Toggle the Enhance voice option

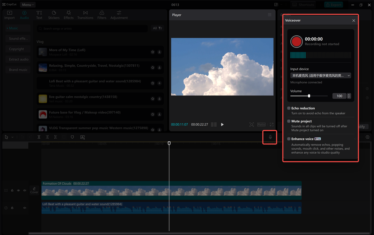click(289, 139)
